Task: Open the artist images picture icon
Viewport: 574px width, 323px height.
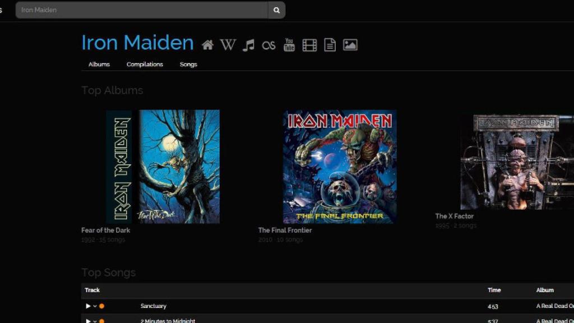Action: 350,45
